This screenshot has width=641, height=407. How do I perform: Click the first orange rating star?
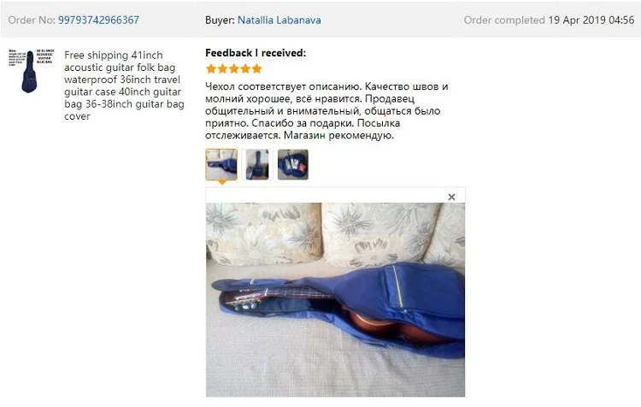click(x=211, y=68)
